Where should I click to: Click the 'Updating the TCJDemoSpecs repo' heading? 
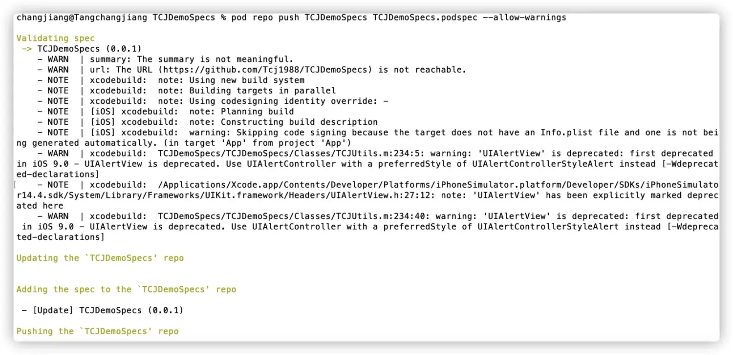tap(100, 258)
